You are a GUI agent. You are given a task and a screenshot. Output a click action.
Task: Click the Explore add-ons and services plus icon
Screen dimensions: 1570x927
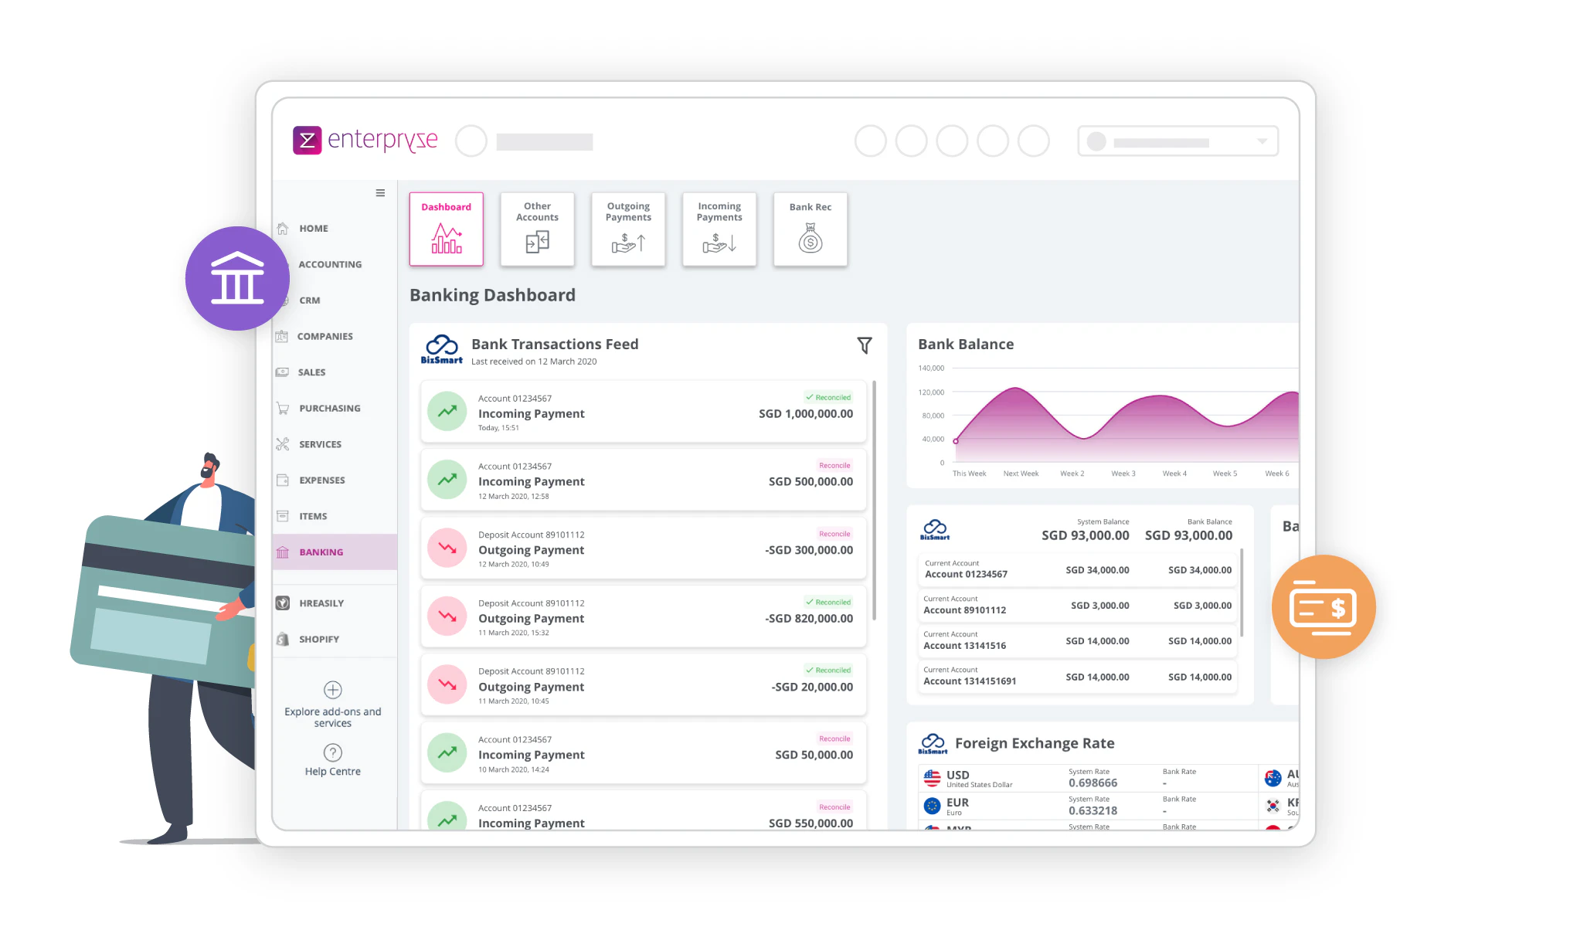(x=331, y=690)
